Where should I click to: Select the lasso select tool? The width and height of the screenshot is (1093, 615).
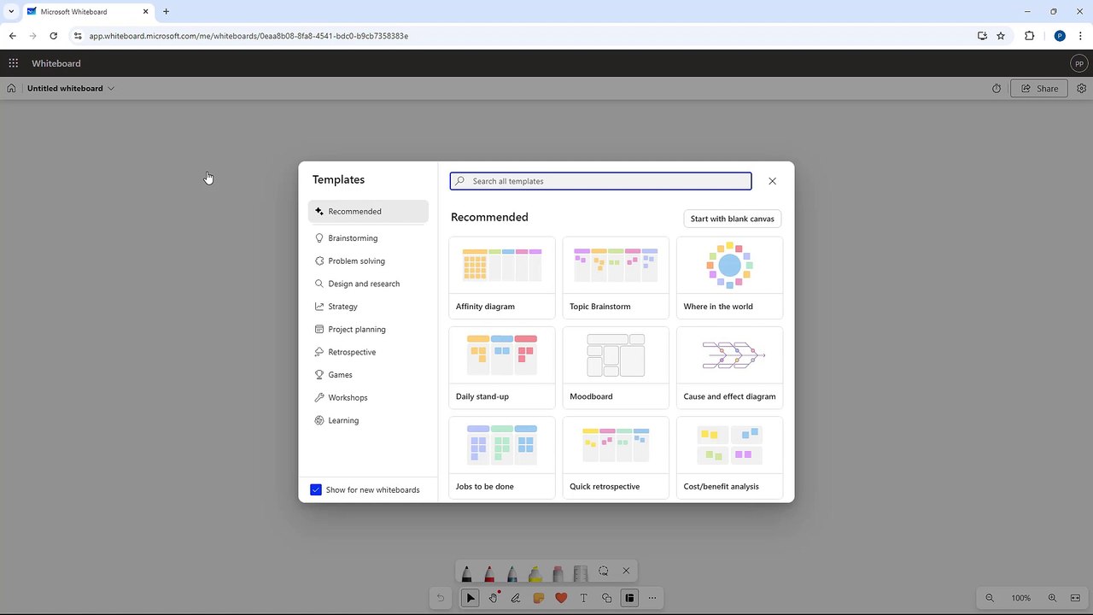click(x=604, y=571)
